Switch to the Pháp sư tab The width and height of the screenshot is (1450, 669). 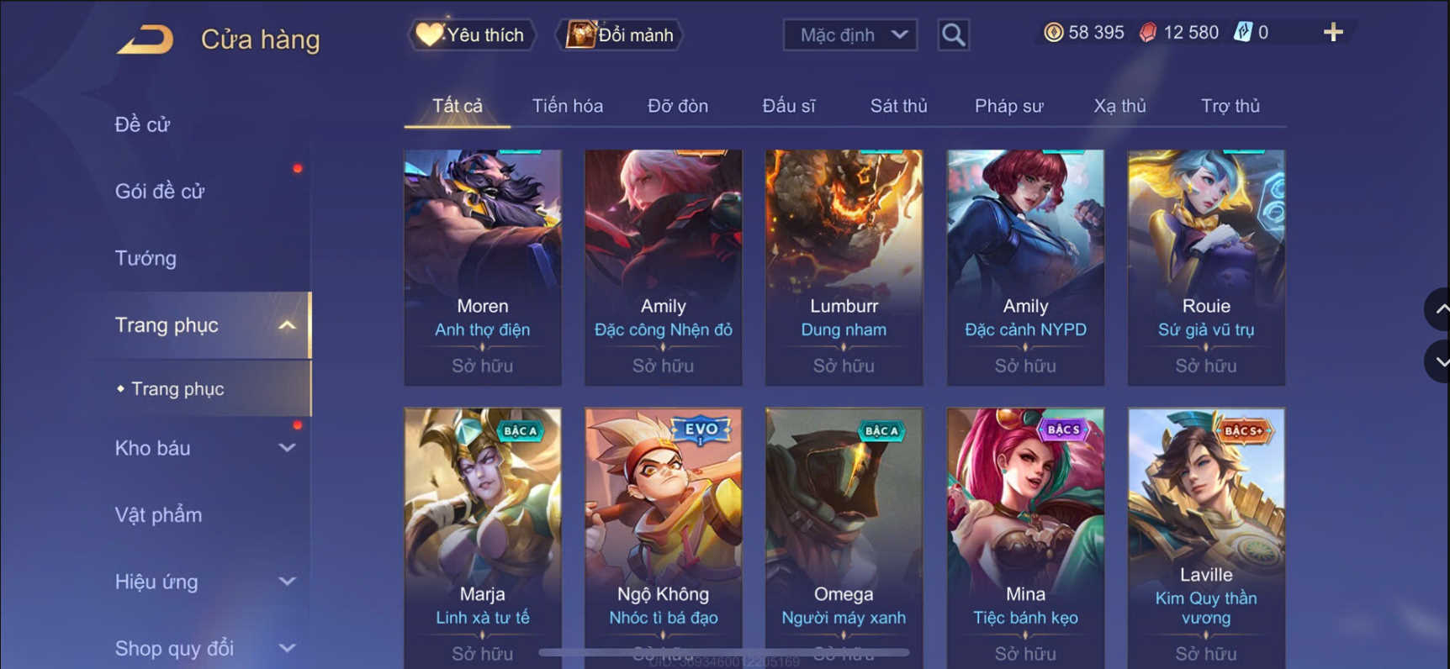coord(1008,106)
